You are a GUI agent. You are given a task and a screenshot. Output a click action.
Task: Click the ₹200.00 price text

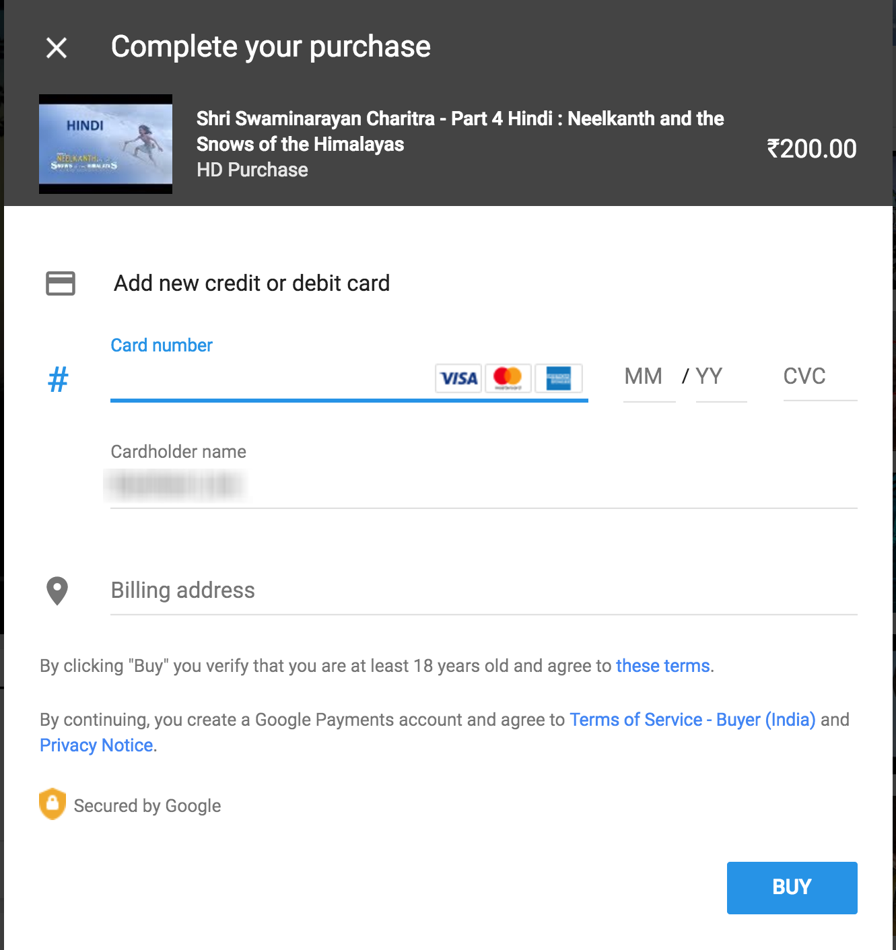click(x=812, y=149)
